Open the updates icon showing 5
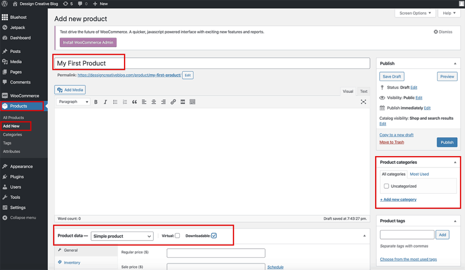Screen dimensions: 465x270 click(65, 4)
